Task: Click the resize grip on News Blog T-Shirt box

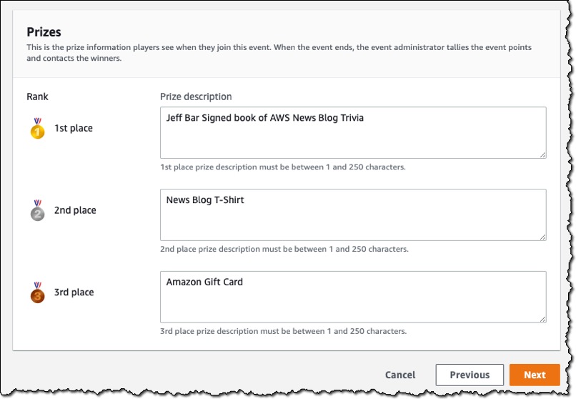Action: click(542, 237)
